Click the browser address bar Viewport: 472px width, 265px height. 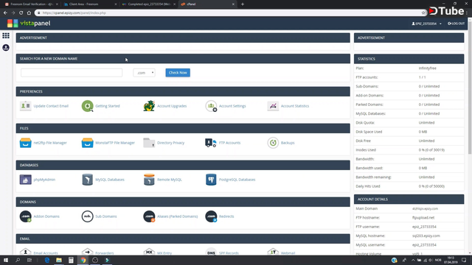point(229,13)
